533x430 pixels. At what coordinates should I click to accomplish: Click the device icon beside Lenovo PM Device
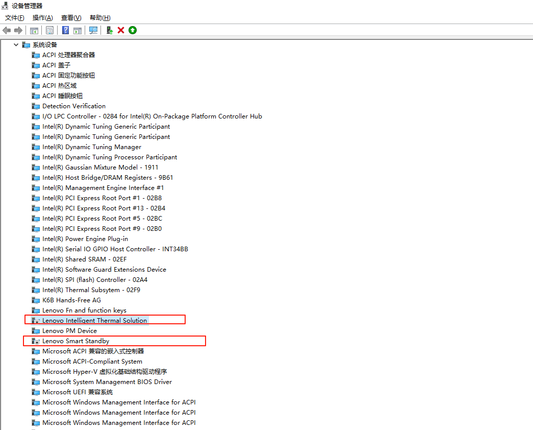tap(35, 331)
